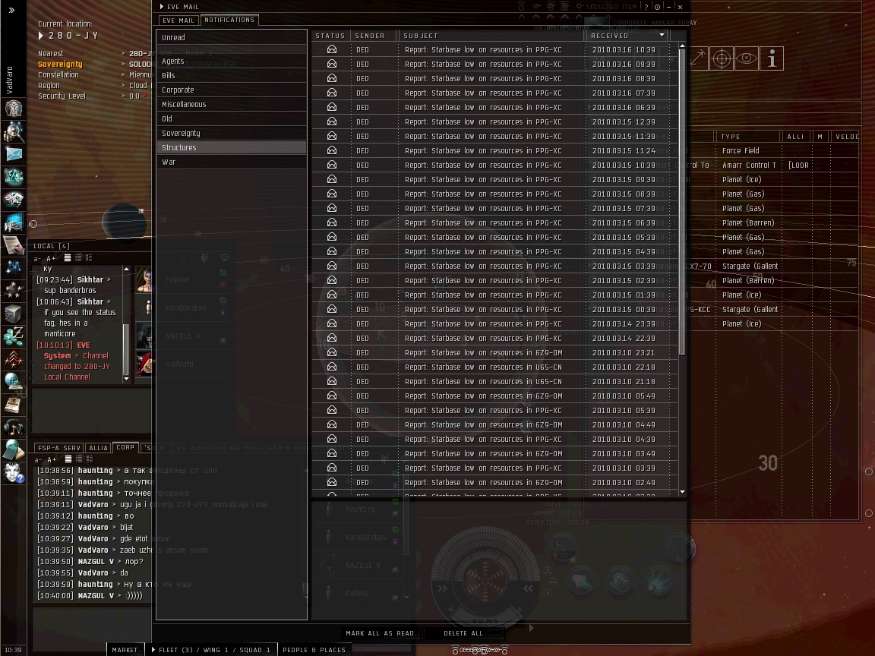Image resolution: width=875 pixels, height=656 pixels.
Task: Select the Notifications tab
Action: (x=229, y=20)
